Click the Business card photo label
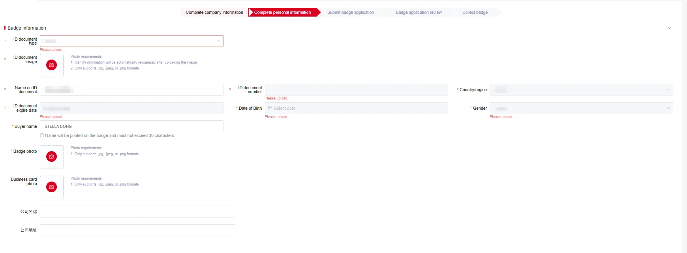This screenshot has height=253, width=687. pos(24,182)
